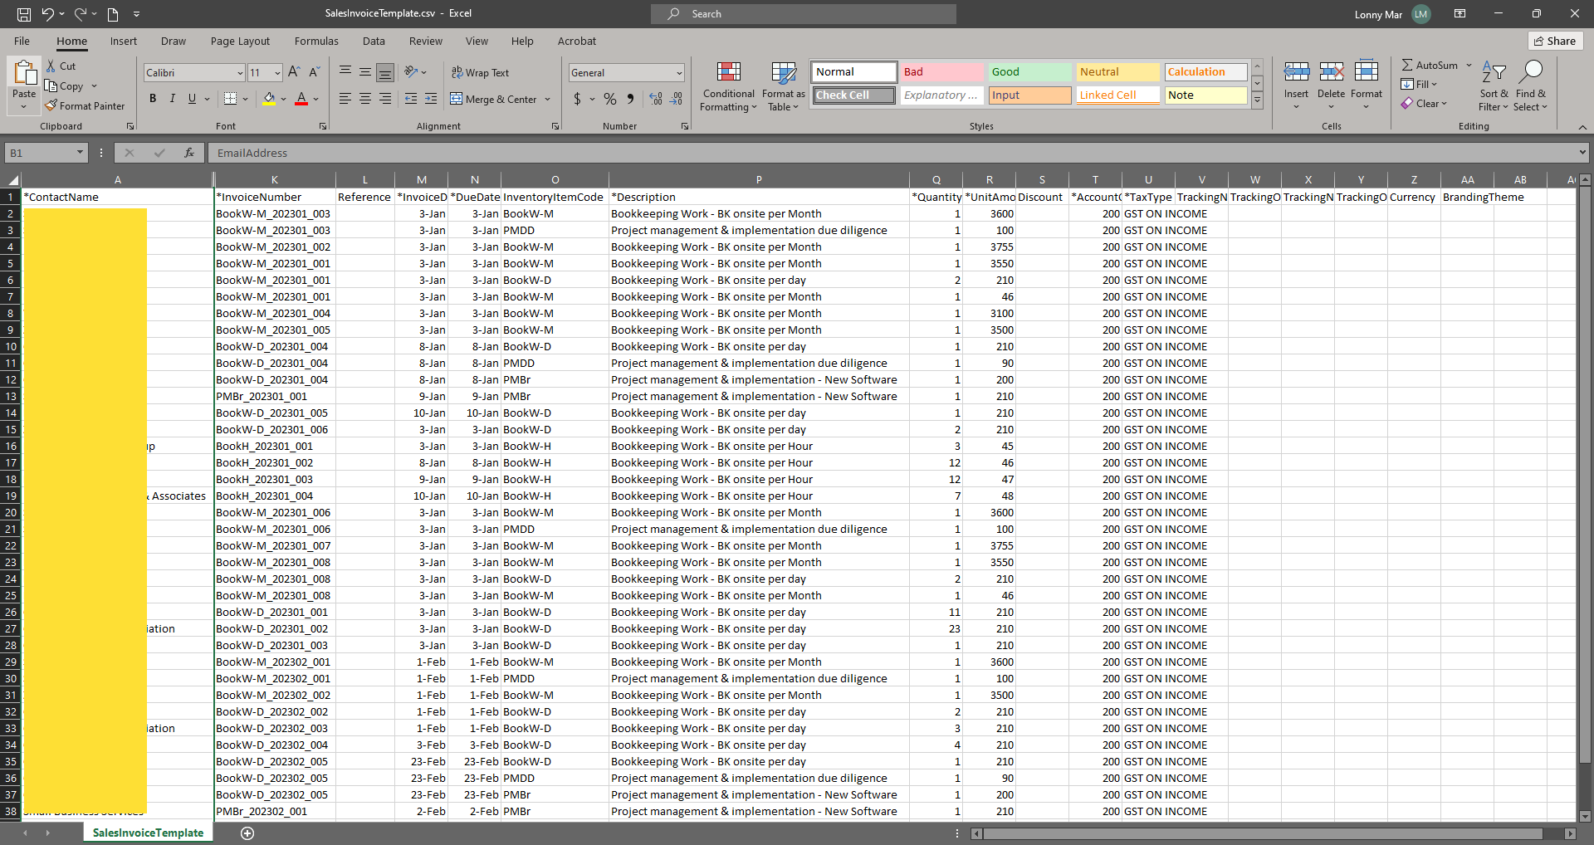Screen dimensions: 1594x845
Task: Open the AutoSum dropdown arrow
Action: tap(1469, 66)
